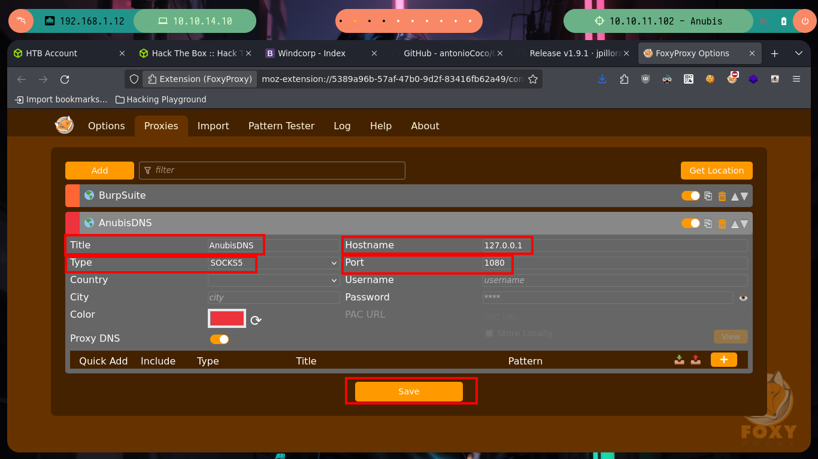The width and height of the screenshot is (818, 459).
Task: Open the About tab
Action: tap(425, 126)
